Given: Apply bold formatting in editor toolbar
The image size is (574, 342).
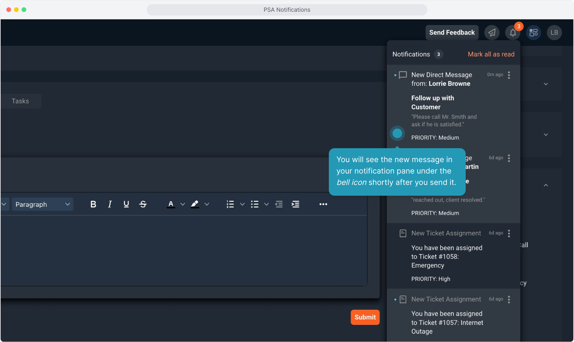Looking at the screenshot, I should [x=93, y=204].
